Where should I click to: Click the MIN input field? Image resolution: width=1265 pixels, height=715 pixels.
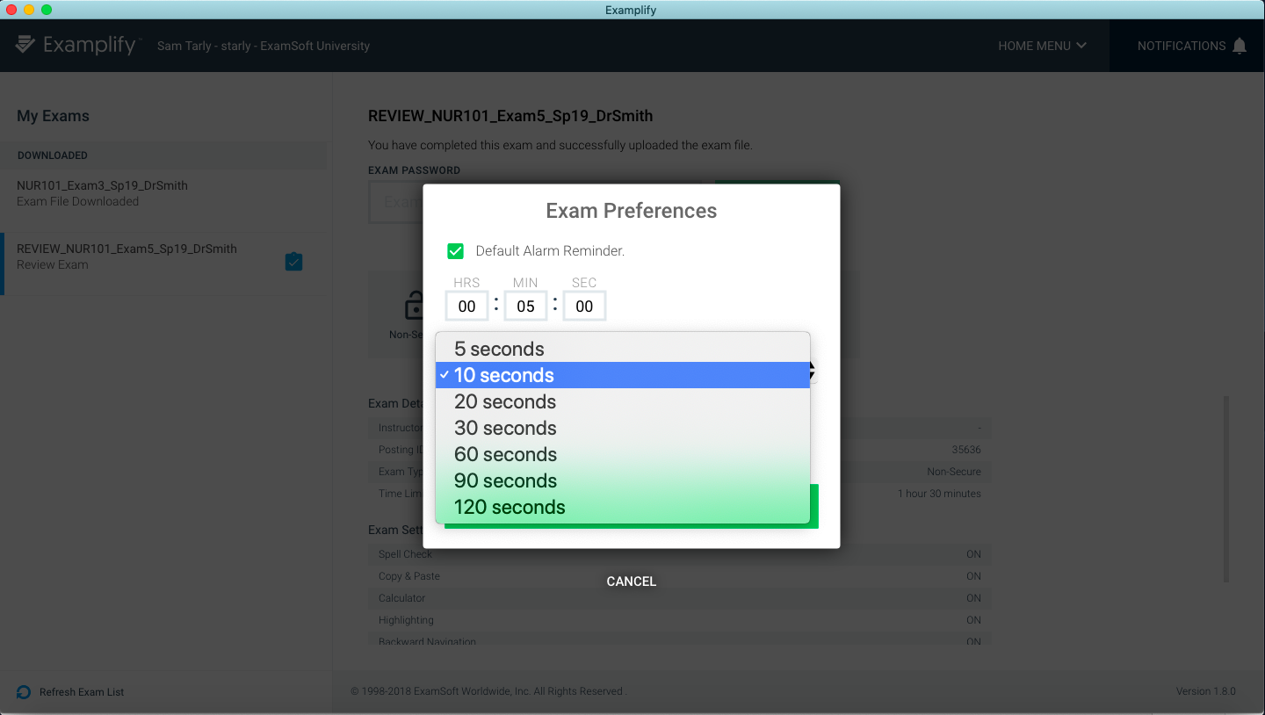pos(525,306)
